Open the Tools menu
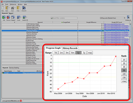 [7, 4]
